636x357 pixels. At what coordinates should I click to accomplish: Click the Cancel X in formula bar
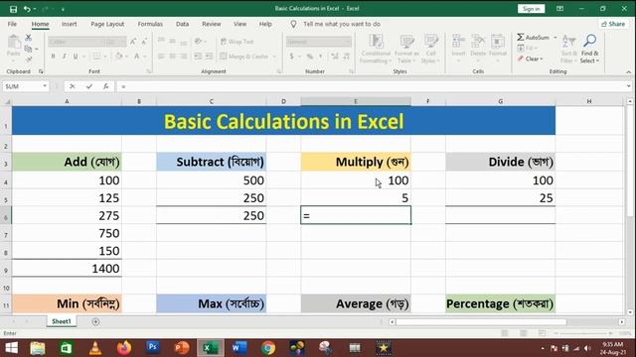click(x=73, y=86)
